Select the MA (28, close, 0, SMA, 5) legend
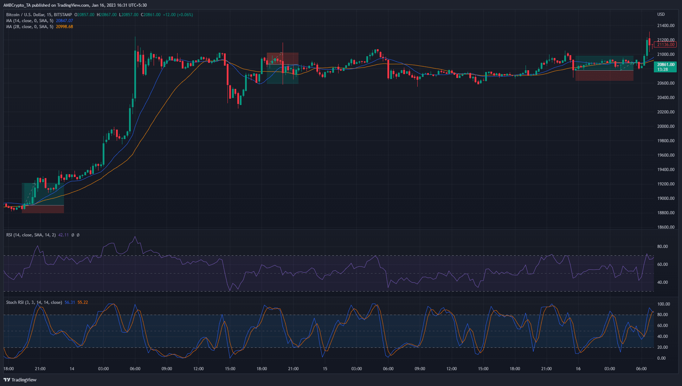The image size is (682, 386). pyautogui.click(x=30, y=27)
